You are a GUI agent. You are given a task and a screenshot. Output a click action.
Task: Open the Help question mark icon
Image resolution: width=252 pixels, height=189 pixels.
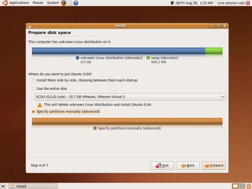click(x=76, y=3)
